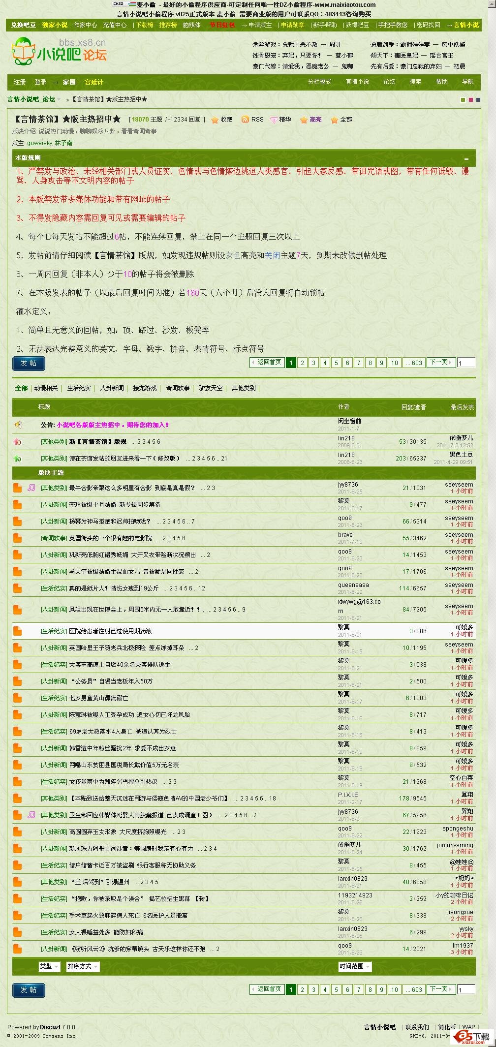Click 兑换吧豆 in top bar
Screen dimensions: 496x1047
click(x=23, y=25)
